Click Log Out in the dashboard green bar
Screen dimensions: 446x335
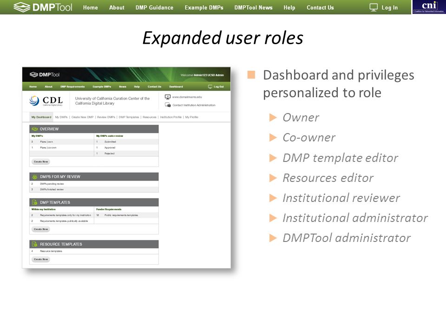[x=219, y=87]
